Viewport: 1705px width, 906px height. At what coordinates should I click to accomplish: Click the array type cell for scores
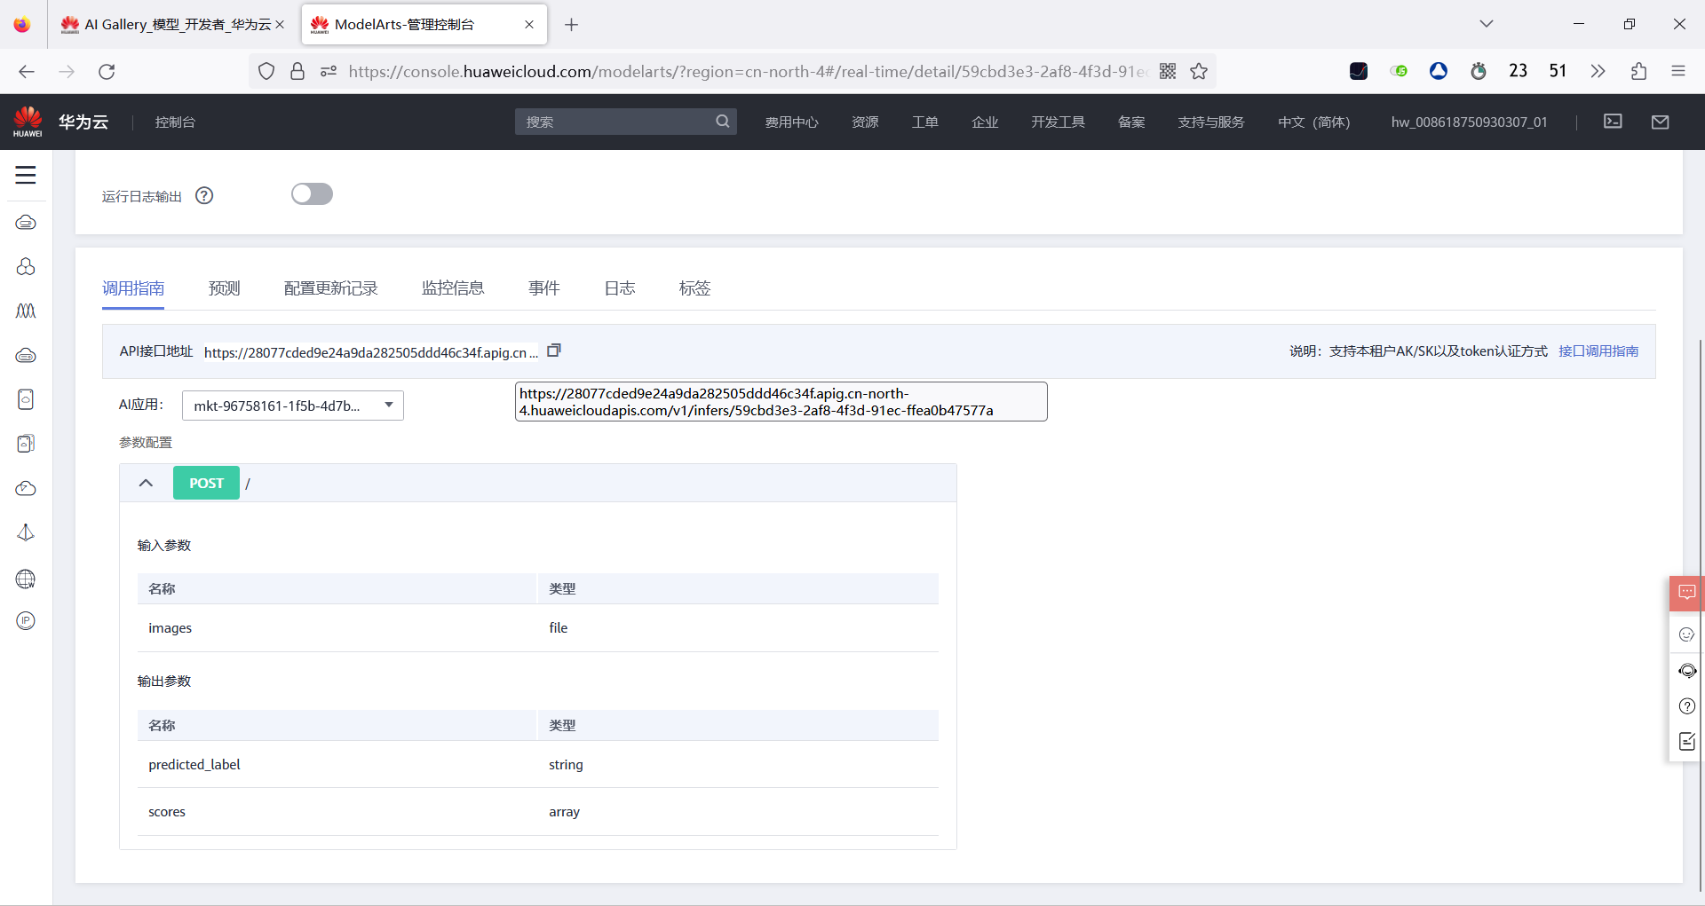564,812
